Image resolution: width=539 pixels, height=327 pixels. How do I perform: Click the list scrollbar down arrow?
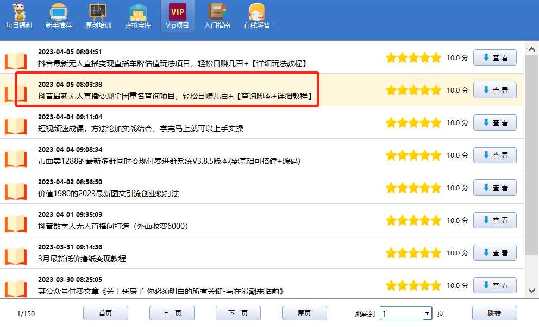point(531,291)
